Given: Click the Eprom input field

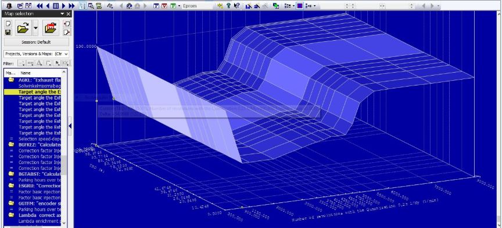Looking at the screenshot, I should (x=198, y=6).
